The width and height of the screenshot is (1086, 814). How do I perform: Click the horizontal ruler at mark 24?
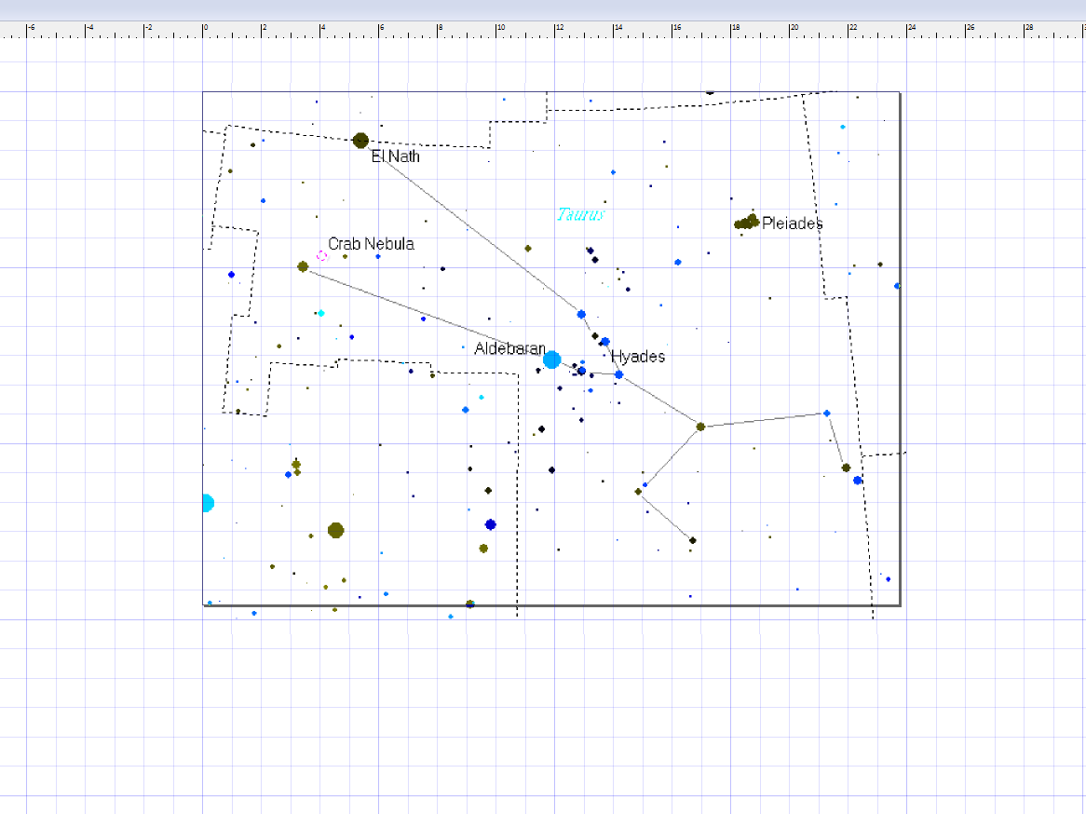[907, 31]
